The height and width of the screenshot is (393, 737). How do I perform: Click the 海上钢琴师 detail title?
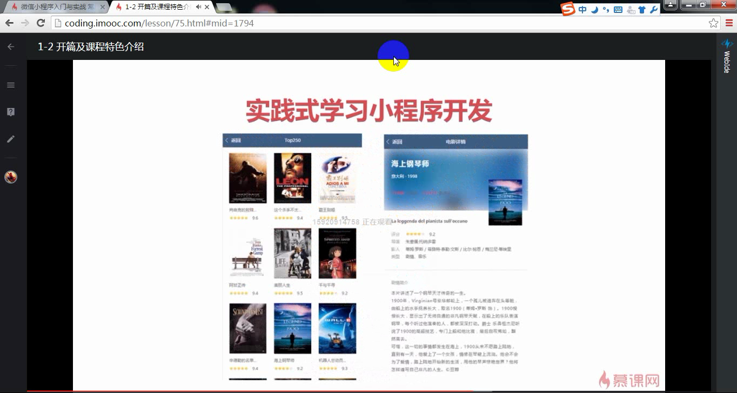(410, 164)
